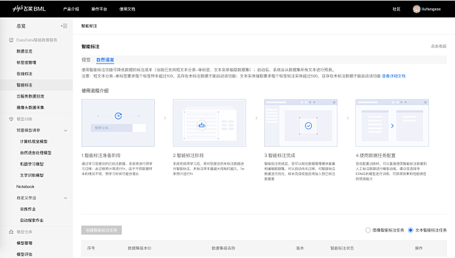Viewport: 455px width, 258px height.
Task: Open the 社区 link
Action: (396, 9)
